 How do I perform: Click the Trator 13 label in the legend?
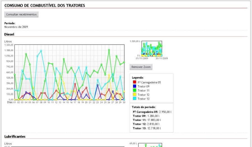coord(143,99)
